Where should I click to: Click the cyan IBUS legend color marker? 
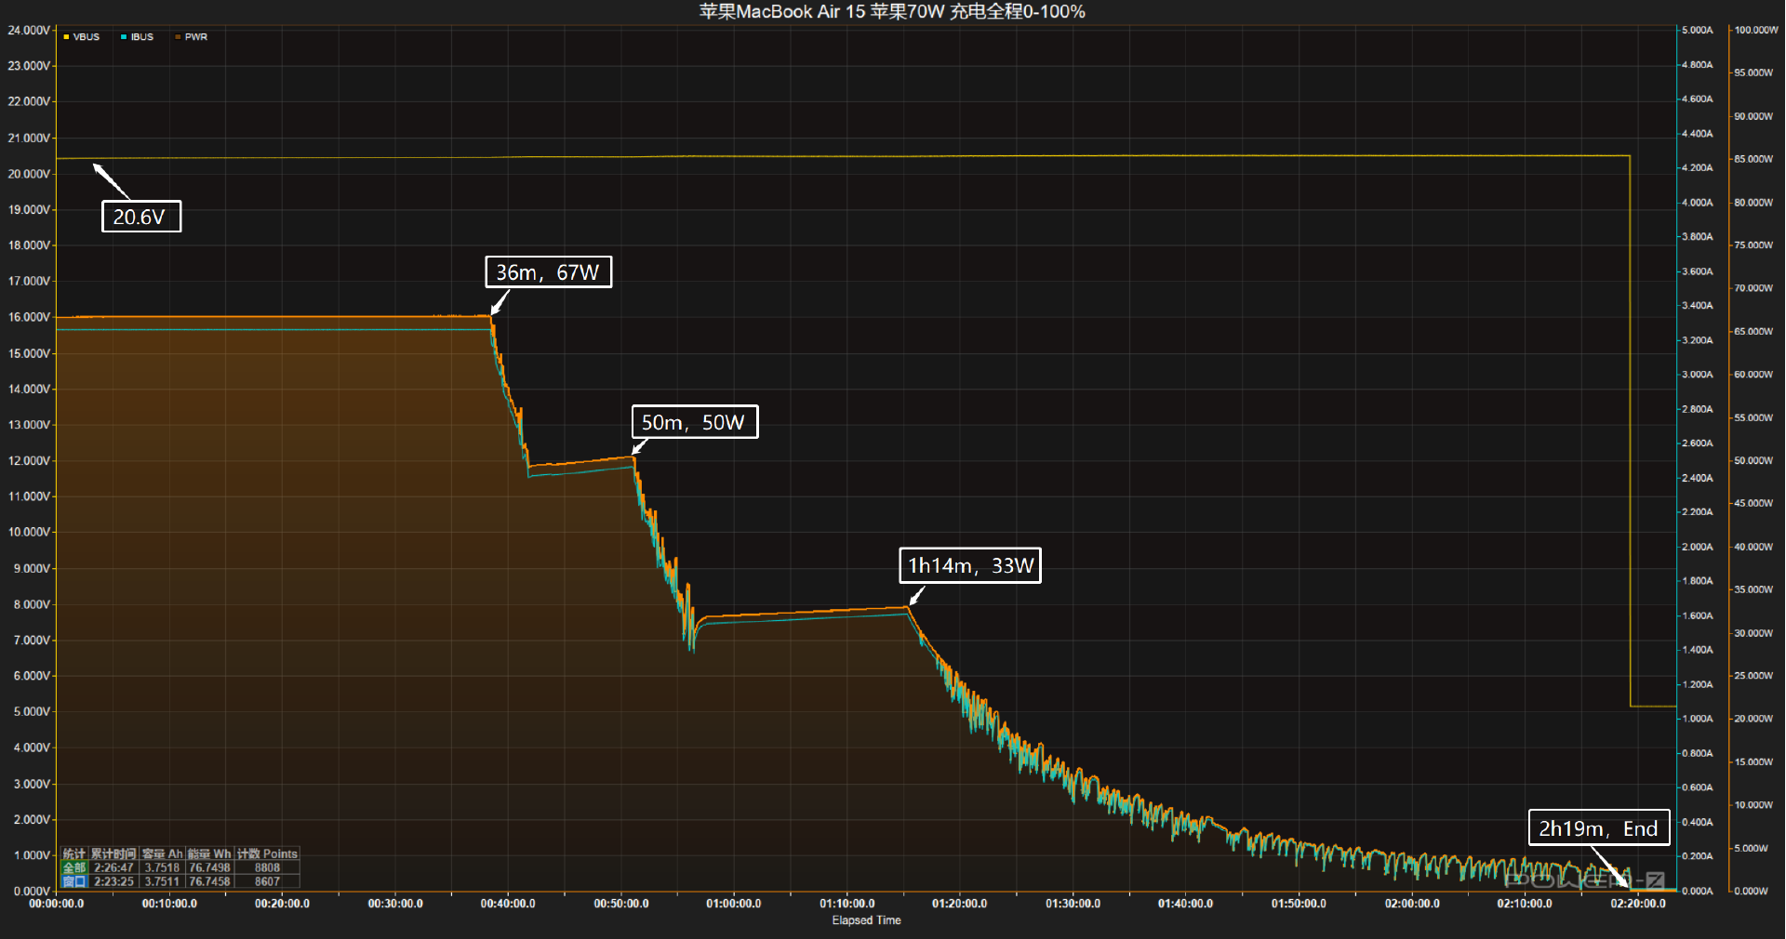pyautogui.click(x=124, y=37)
